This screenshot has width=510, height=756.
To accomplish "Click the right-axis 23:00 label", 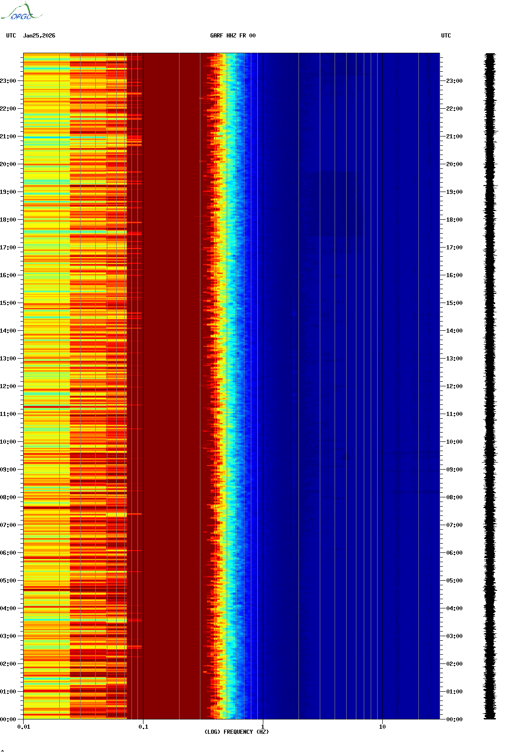I will pos(454,81).
